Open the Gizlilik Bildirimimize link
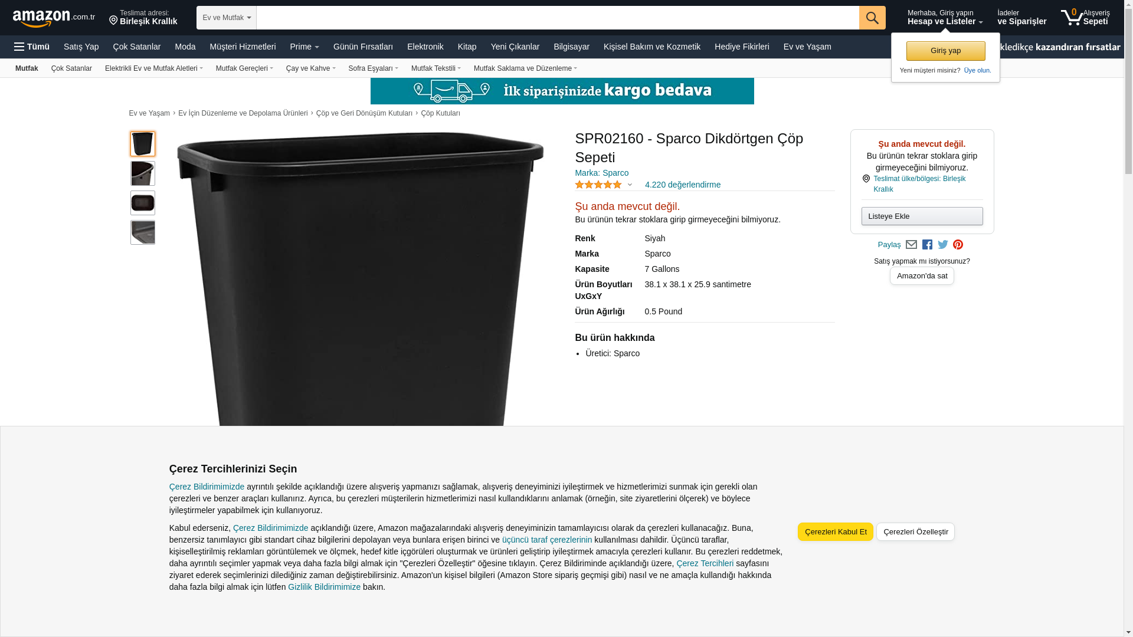The width and height of the screenshot is (1133, 637). tap(324, 587)
